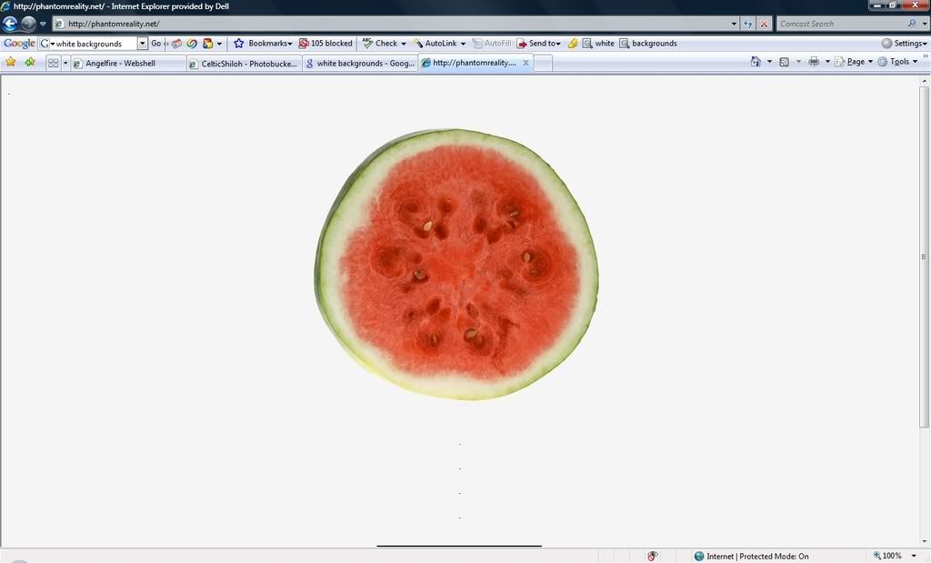Find the word 'backgrounds' on page
The image size is (931, 563).
click(647, 44)
